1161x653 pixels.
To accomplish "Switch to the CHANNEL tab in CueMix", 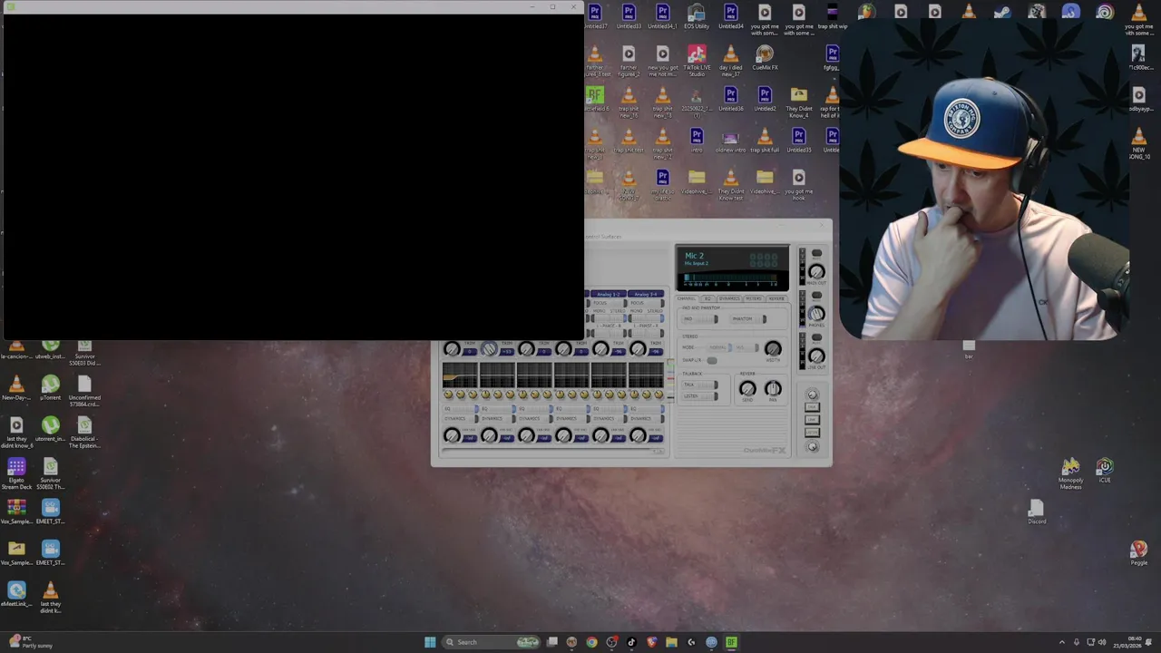I will click(687, 298).
